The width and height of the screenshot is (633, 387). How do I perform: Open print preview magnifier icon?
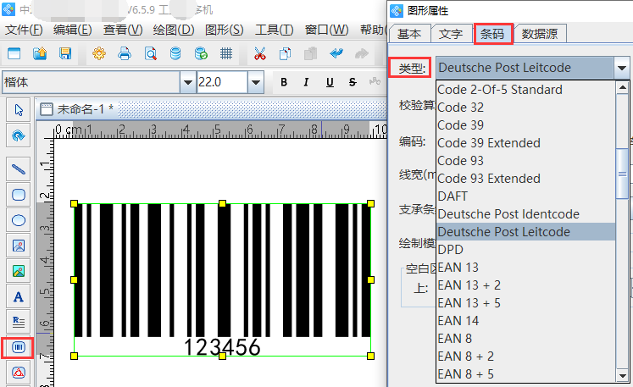click(150, 53)
